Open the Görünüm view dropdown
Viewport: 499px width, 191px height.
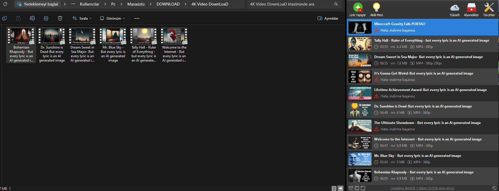click(113, 18)
